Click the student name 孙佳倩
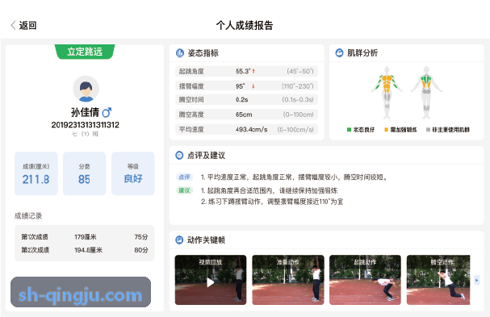The width and height of the screenshot is (490, 317). click(85, 112)
